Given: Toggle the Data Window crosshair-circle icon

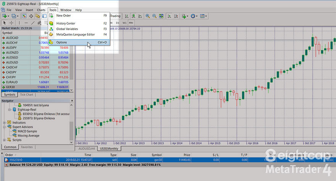Looking at the screenshot, I should pos(31,16).
